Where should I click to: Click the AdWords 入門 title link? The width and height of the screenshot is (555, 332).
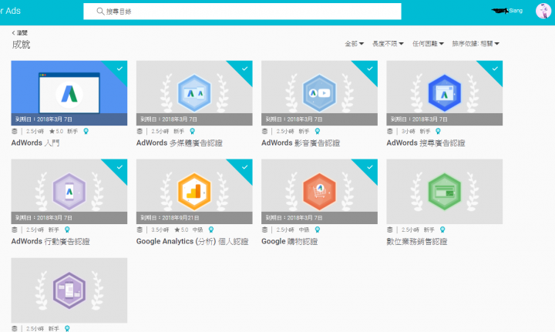click(35, 143)
